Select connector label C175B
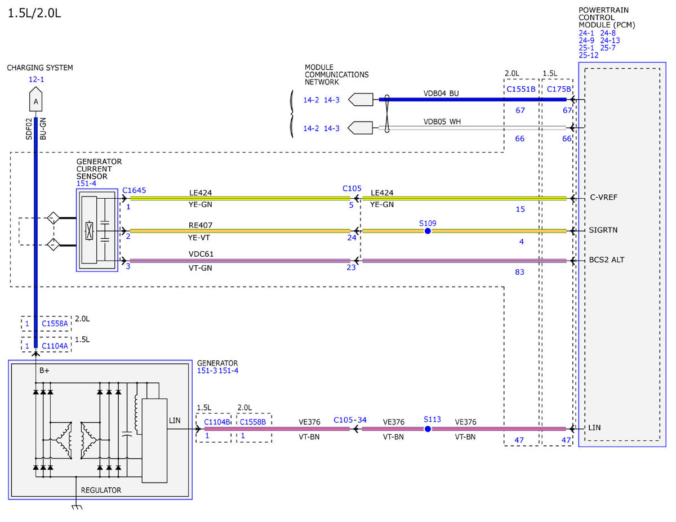676x522 pixels. [559, 89]
